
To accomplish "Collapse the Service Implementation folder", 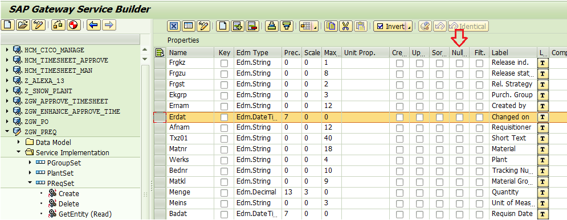I will pos(19,152).
